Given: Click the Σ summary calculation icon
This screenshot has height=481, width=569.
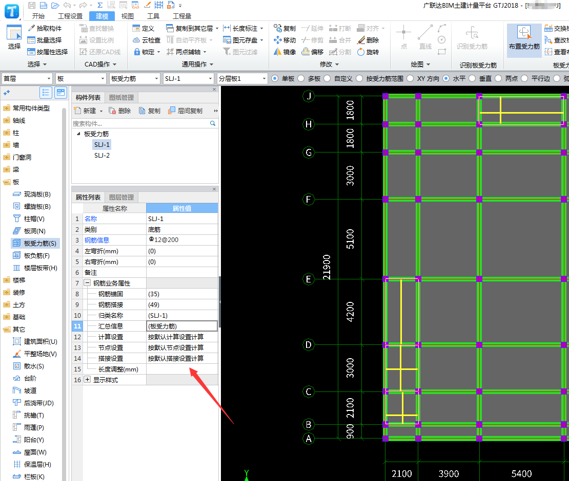Looking at the screenshot, I should point(100,5).
